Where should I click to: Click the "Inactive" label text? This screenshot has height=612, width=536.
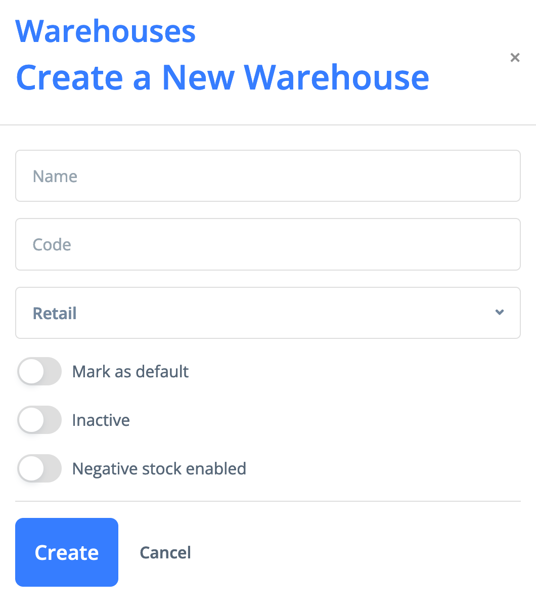pyautogui.click(x=101, y=420)
